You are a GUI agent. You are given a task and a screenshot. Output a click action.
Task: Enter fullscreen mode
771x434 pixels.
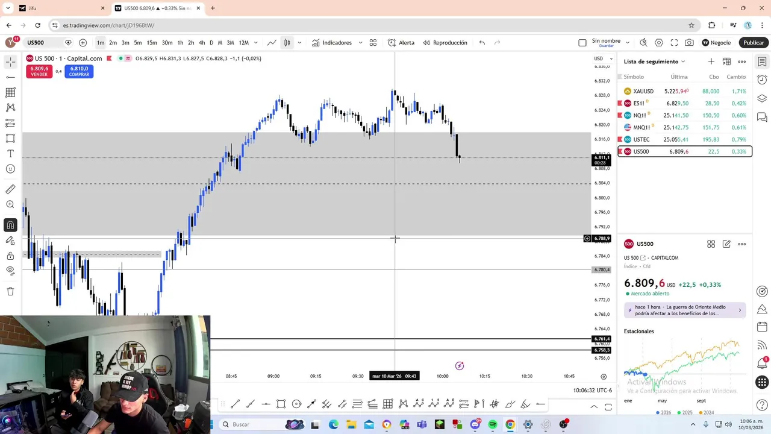[x=674, y=43]
